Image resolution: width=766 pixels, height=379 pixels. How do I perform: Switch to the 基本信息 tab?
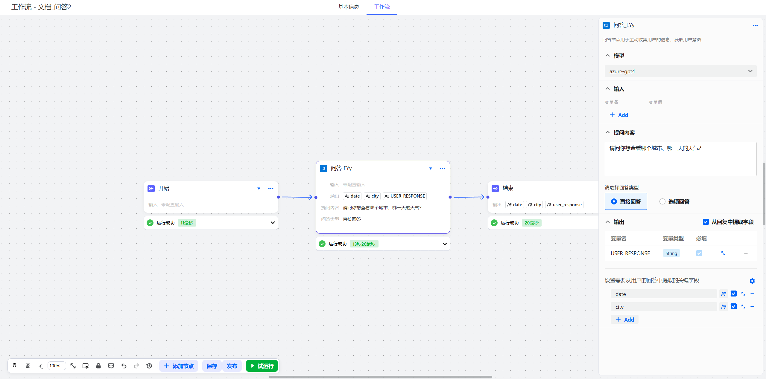coord(348,7)
